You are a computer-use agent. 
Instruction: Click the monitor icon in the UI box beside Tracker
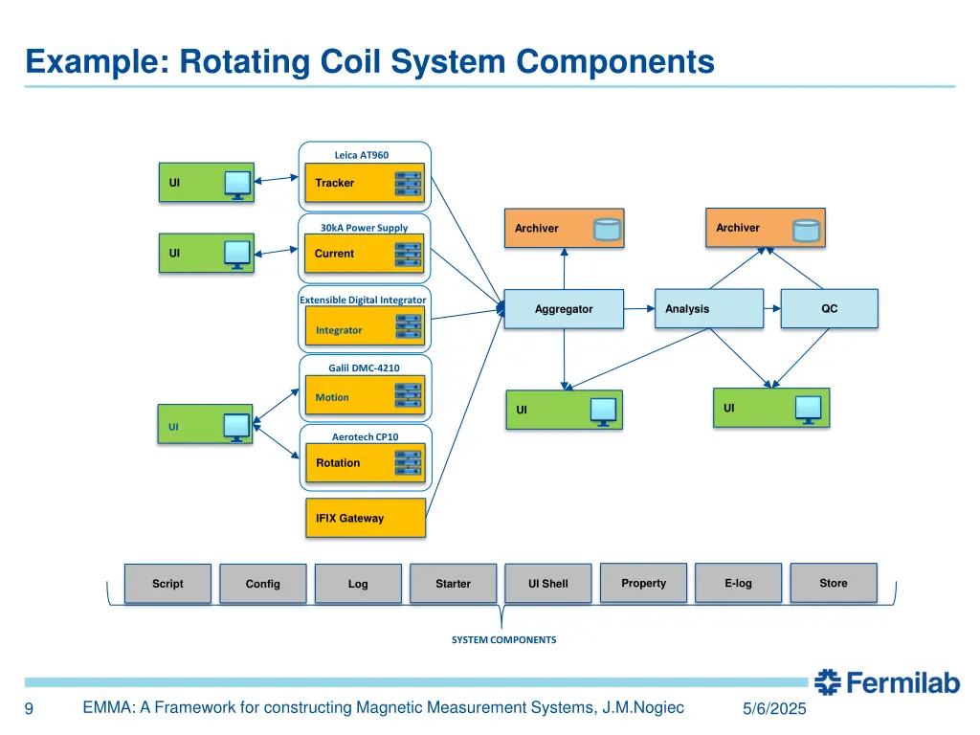pos(237,183)
